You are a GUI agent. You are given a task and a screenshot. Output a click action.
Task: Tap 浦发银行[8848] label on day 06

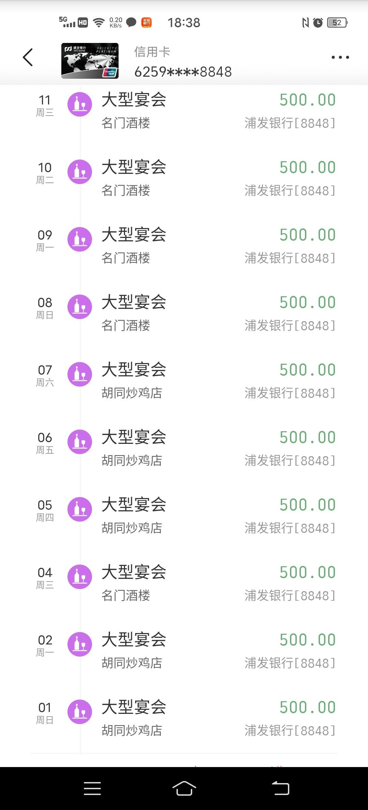pos(290,461)
